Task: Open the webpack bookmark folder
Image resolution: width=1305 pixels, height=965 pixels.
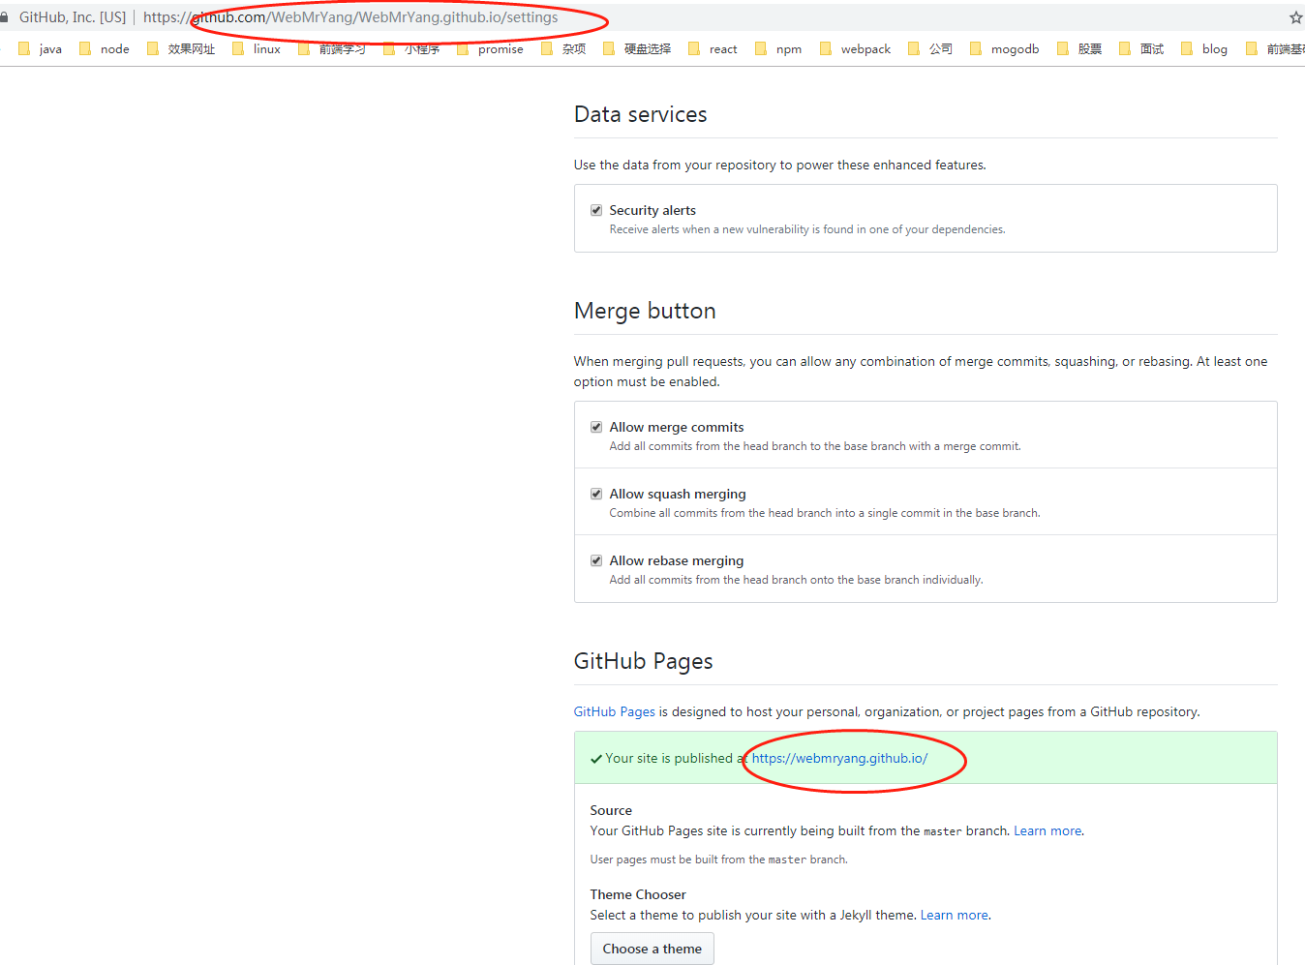Action: pyautogui.click(x=855, y=49)
